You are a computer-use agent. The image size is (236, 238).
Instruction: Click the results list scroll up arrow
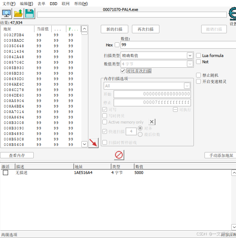(x=84, y=29)
